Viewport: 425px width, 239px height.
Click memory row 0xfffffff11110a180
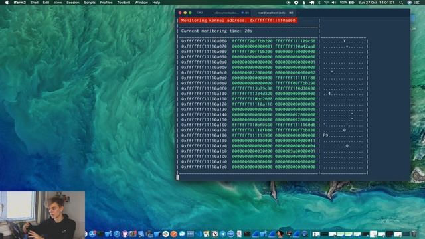(x=248, y=135)
